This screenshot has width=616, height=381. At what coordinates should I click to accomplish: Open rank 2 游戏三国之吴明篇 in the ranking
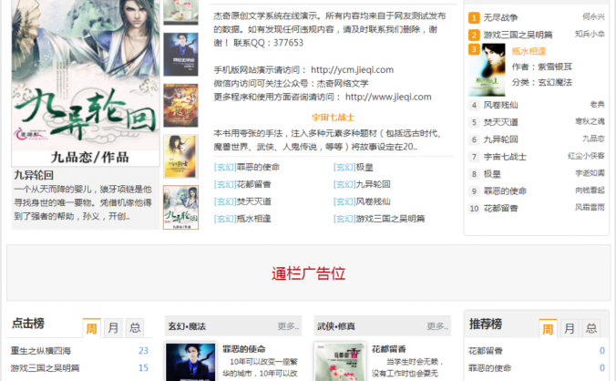tap(518, 35)
